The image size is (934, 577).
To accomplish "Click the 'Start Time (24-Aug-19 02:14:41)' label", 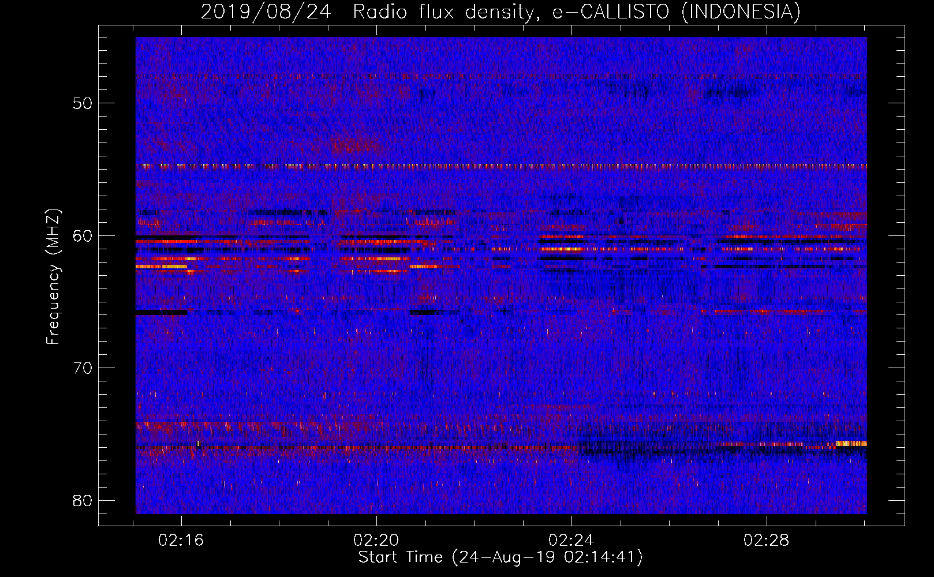I will 500,557.
